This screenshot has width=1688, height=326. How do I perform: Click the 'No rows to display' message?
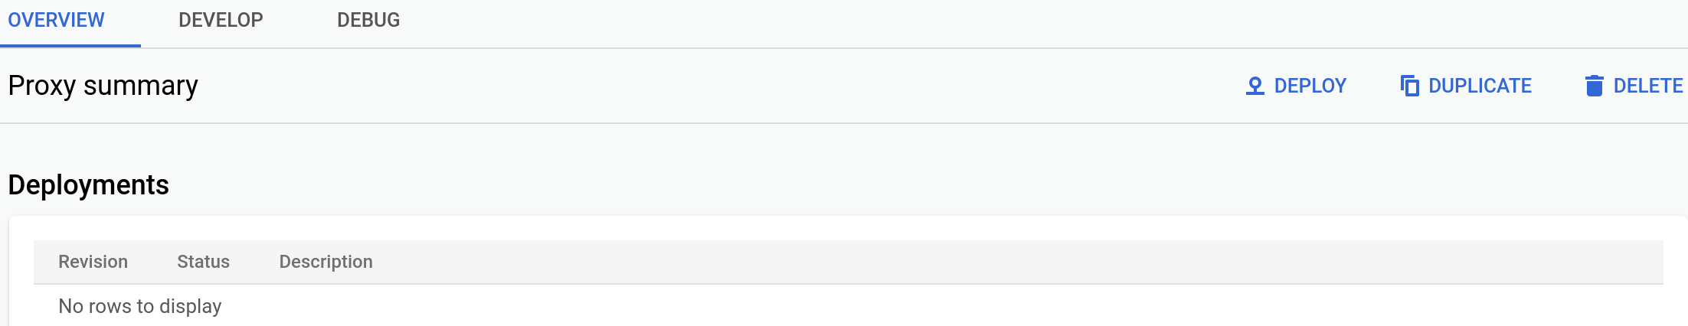point(139,306)
